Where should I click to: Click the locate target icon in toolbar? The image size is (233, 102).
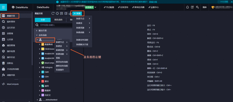(57, 13)
